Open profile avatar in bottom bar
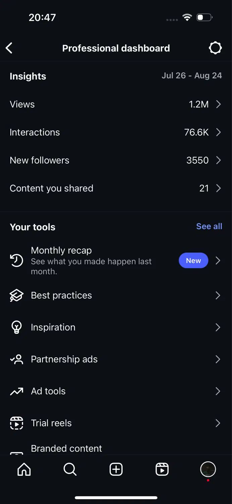The width and height of the screenshot is (232, 504). click(x=208, y=469)
